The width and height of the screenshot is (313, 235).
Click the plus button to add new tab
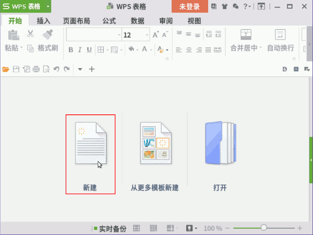point(92,69)
